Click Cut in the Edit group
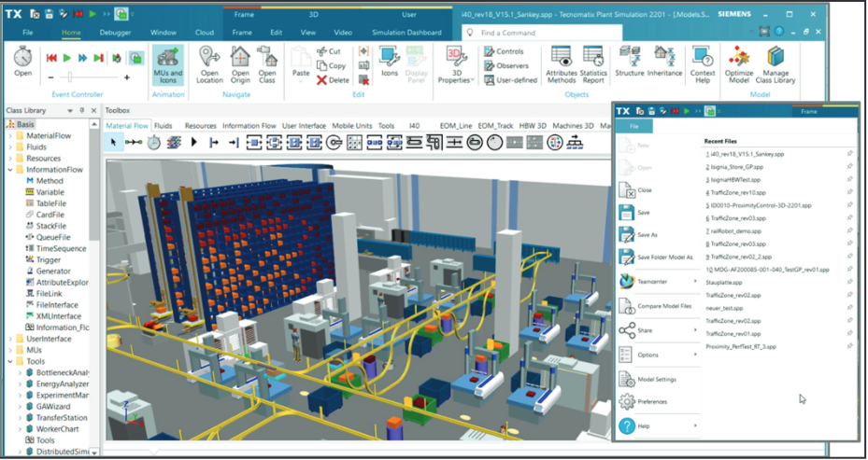 (x=329, y=51)
